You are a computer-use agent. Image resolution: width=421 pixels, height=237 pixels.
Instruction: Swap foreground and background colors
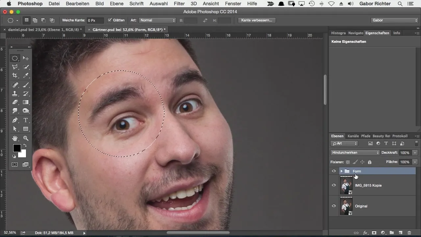click(25, 145)
